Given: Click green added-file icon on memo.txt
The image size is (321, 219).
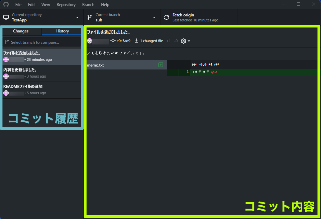Looking at the screenshot, I should coord(161,65).
